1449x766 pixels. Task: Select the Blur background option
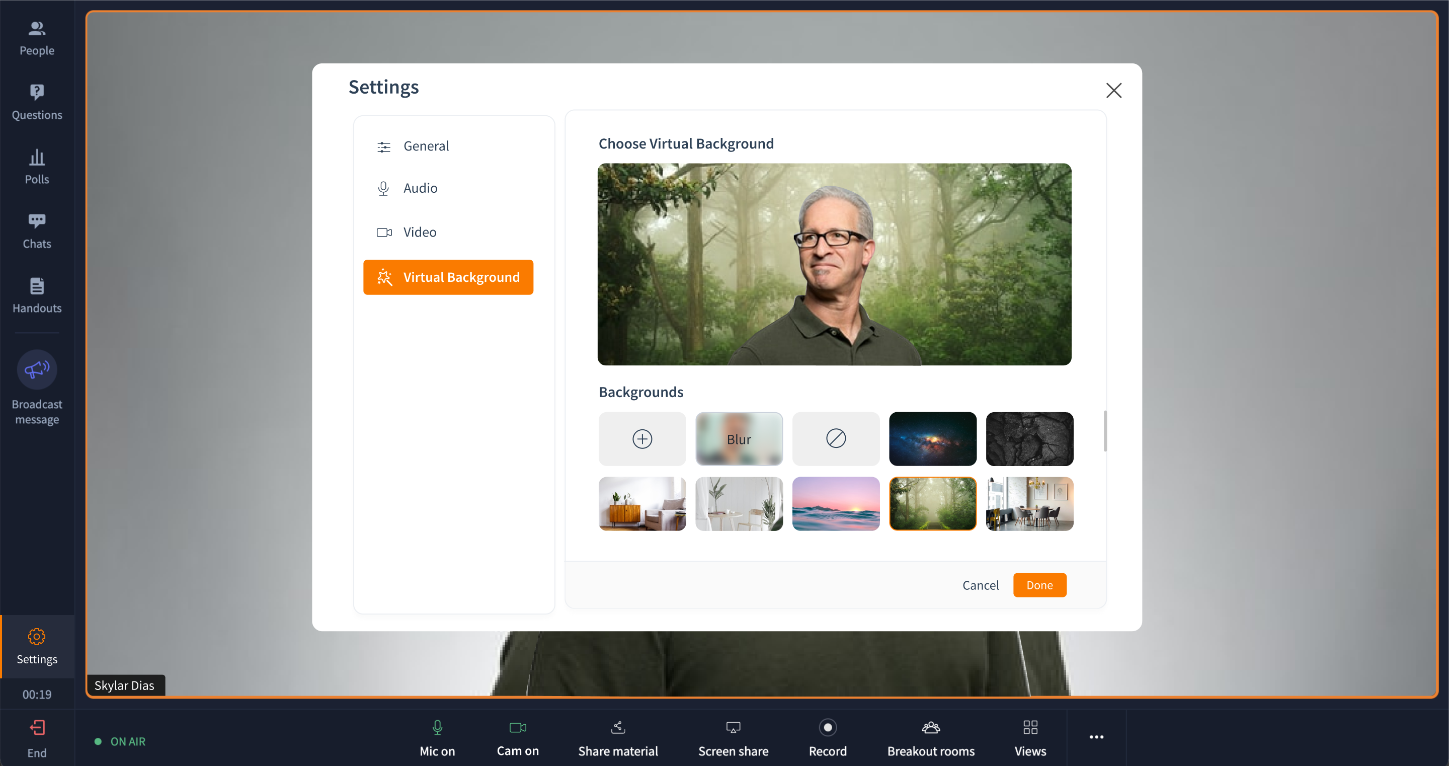tap(739, 439)
